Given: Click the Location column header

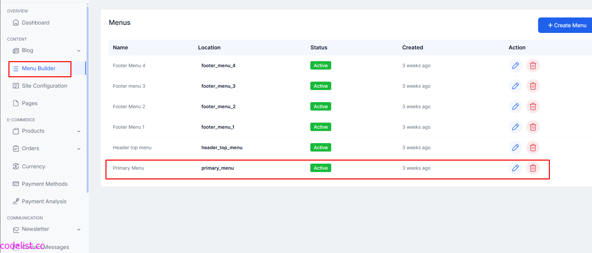Looking at the screenshot, I should (209, 47).
